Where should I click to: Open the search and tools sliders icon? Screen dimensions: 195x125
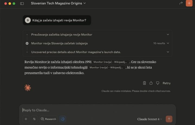pos(34,119)
